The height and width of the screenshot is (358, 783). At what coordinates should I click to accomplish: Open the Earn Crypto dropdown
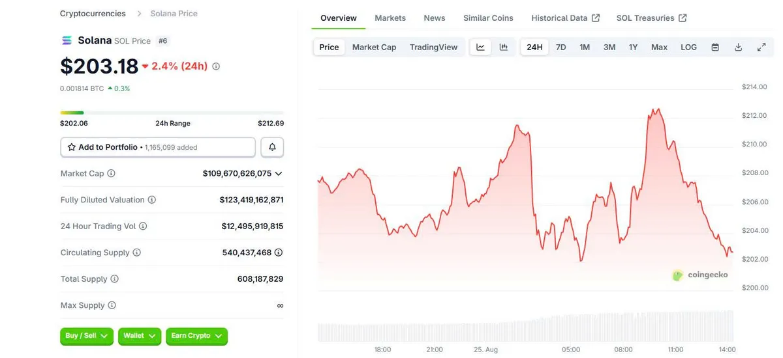(196, 336)
